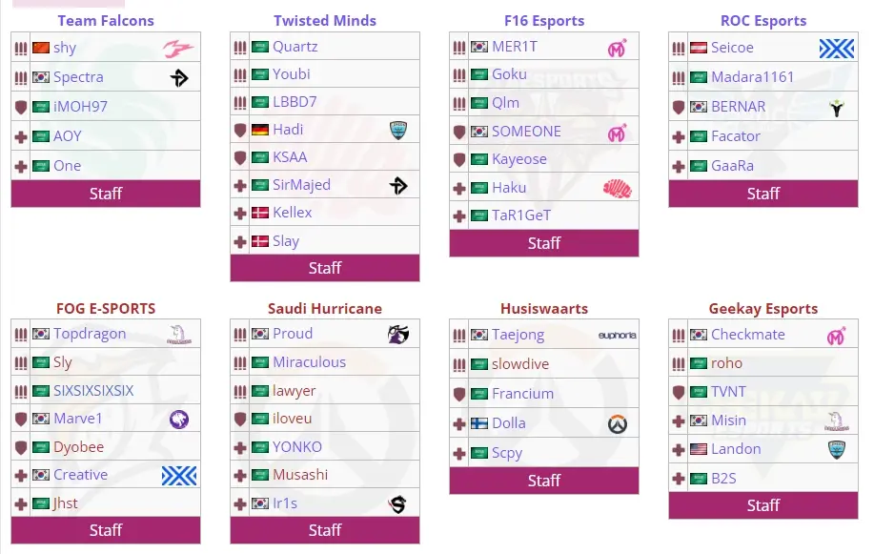The image size is (874, 554).
Task: Expand Twisted Minds' Staff bar
Action: (325, 268)
